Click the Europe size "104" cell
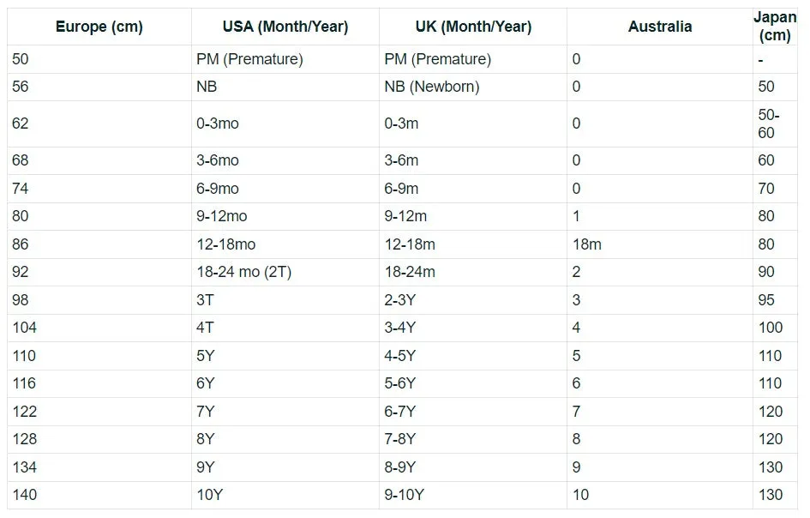 coord(25,328)
